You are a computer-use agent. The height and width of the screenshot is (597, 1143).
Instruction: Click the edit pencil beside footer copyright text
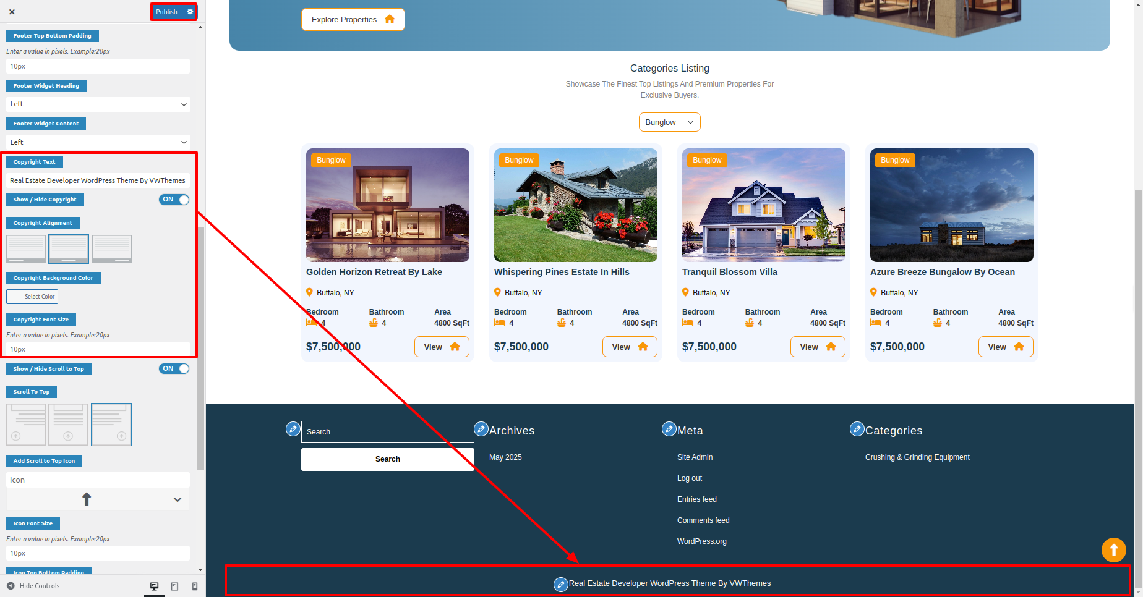click(x=560, y=584)
